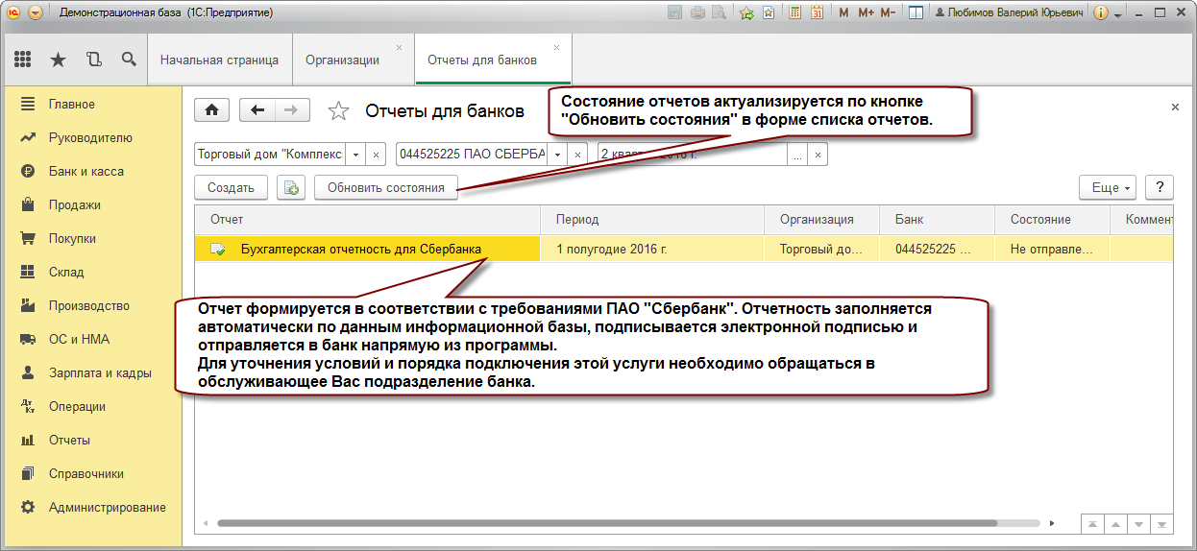This screenshot has height=551, width=1197.
Task: Open the history icon in the tools panel
Action: tap(93, 60)
